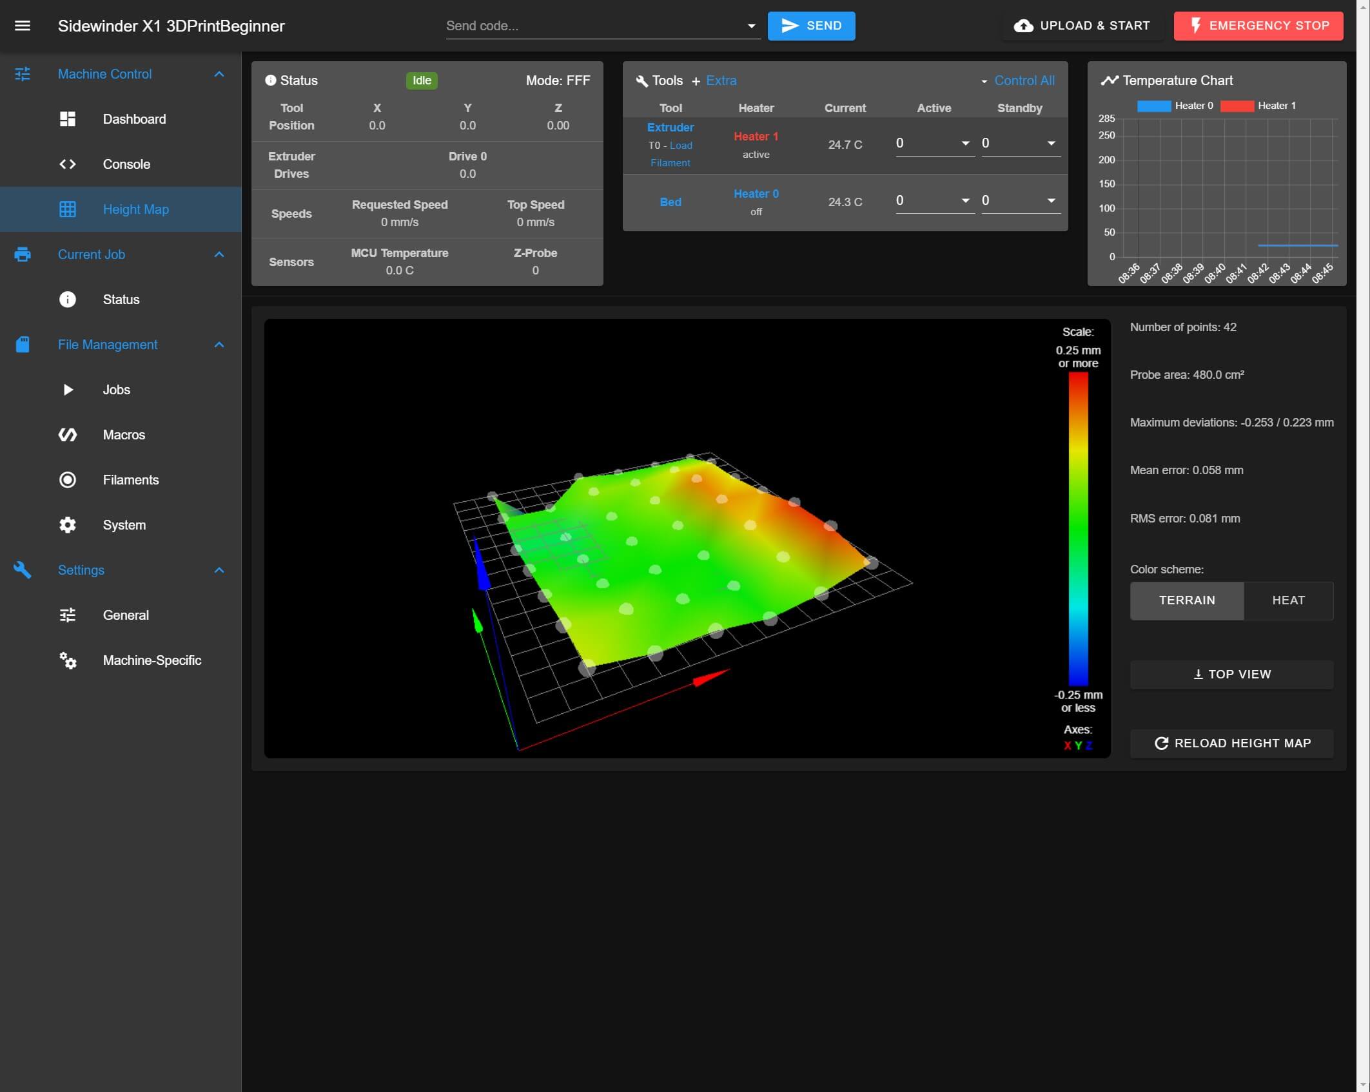This screenshot has width=1370, height=1092.
Task: Click the height scale color gradient bar
Action: pyautogui.click(x=1078, y=528)
